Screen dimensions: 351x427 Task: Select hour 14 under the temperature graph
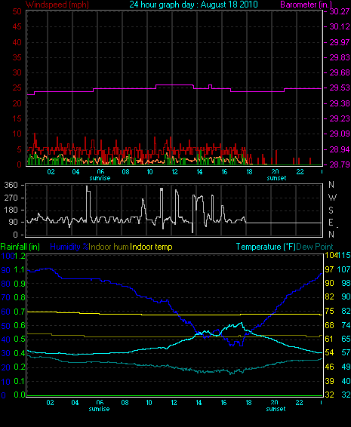point(199,403)
